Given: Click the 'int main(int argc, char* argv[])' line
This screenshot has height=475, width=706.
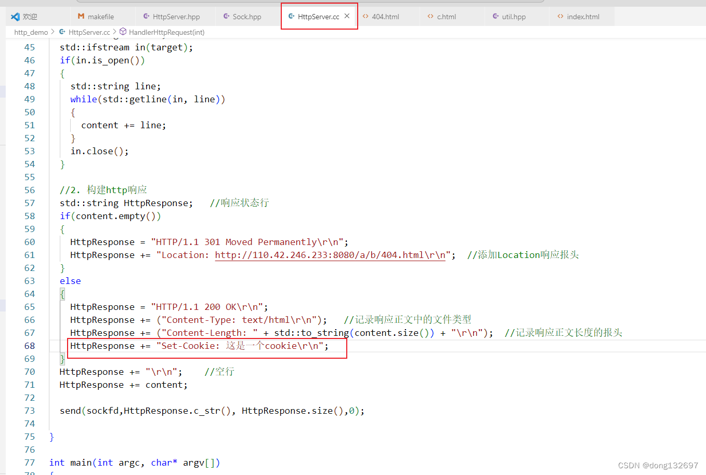Looking at the screenshot, I should pyautogui.click(x=135, y=463).
